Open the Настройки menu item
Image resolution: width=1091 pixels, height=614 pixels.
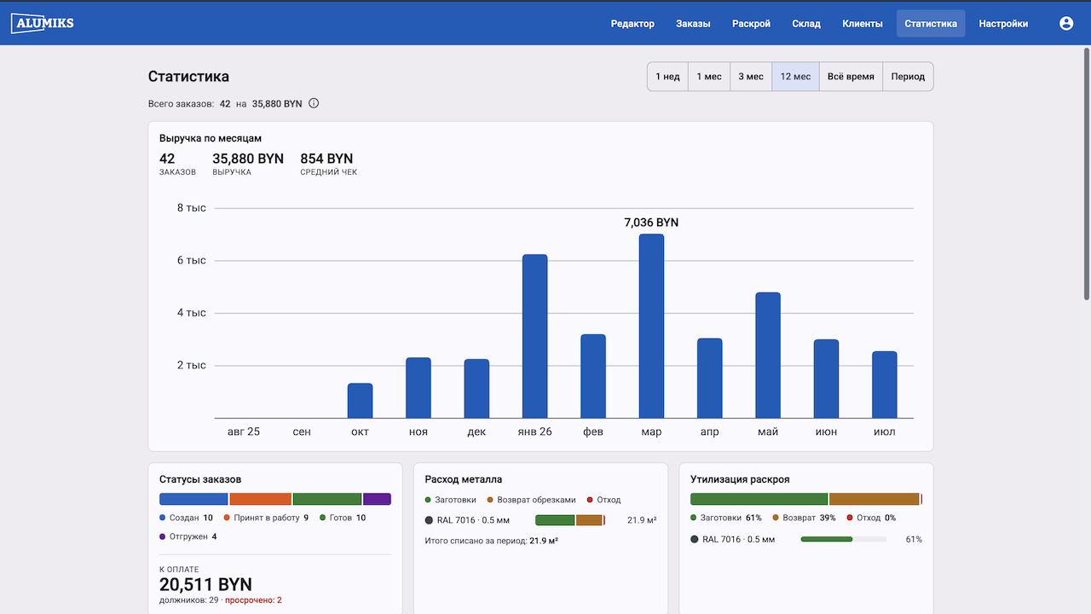1003,24
